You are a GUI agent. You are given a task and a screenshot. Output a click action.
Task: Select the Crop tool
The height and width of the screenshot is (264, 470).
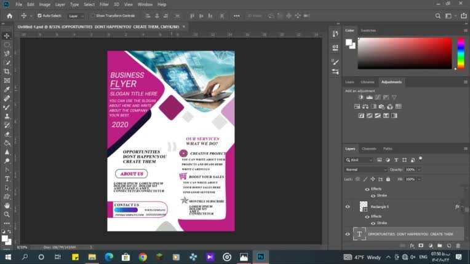pyautogui.click(x=7, y=71)
